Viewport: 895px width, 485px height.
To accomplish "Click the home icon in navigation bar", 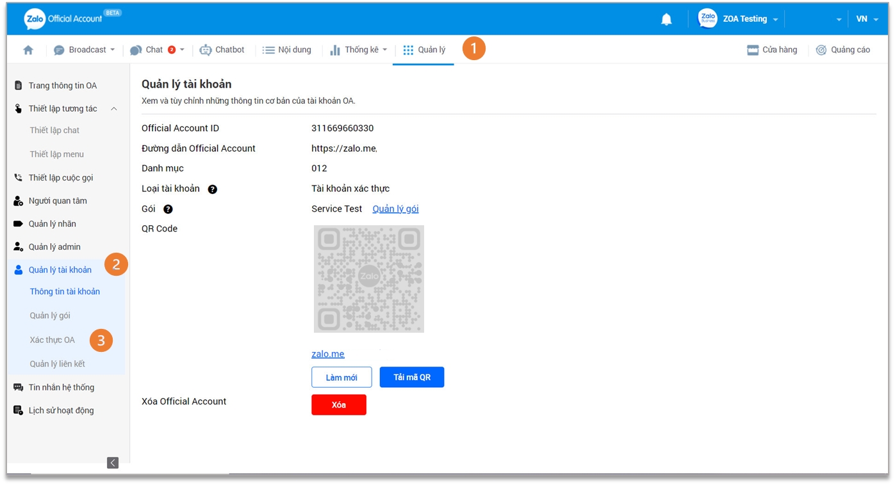I will coord(28,50).
